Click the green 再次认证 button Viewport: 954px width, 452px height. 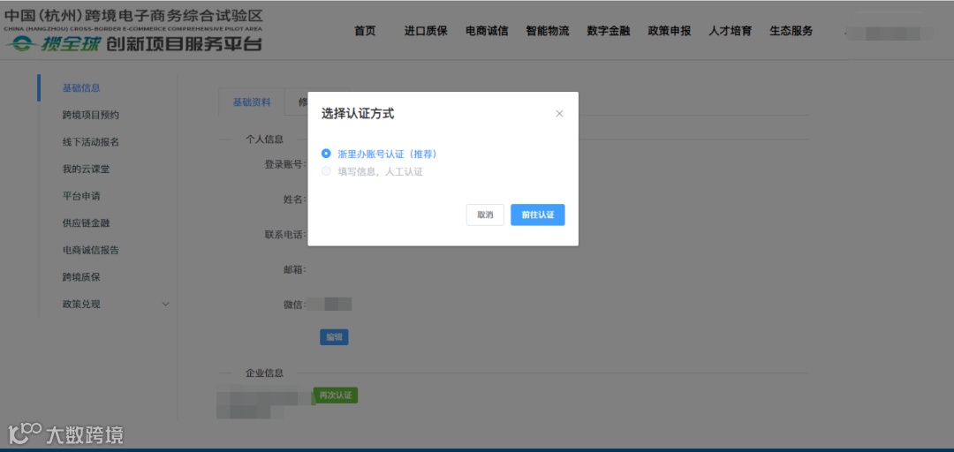tap(336, 395)
